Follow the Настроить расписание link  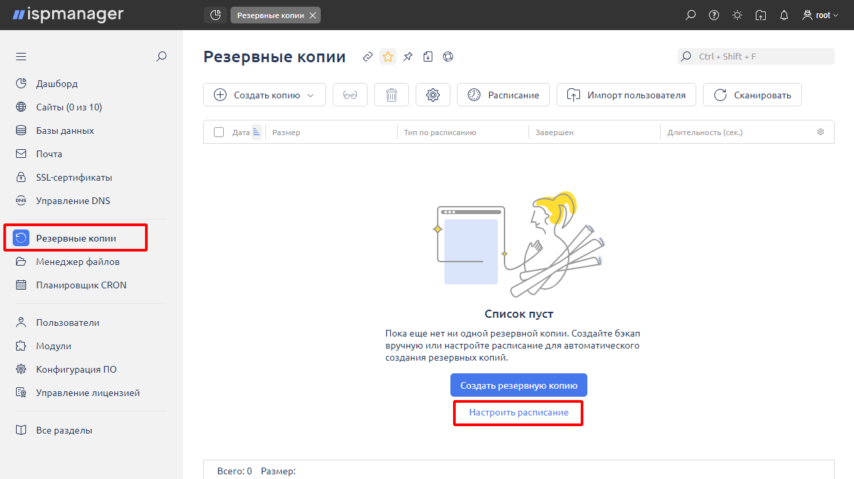click(519, 413)
